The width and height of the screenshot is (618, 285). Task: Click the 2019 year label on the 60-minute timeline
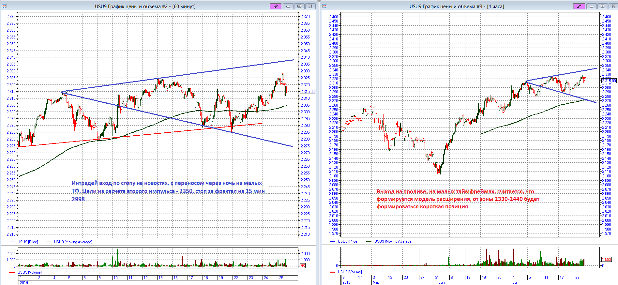pyautogui.click(x=24, y=283)
